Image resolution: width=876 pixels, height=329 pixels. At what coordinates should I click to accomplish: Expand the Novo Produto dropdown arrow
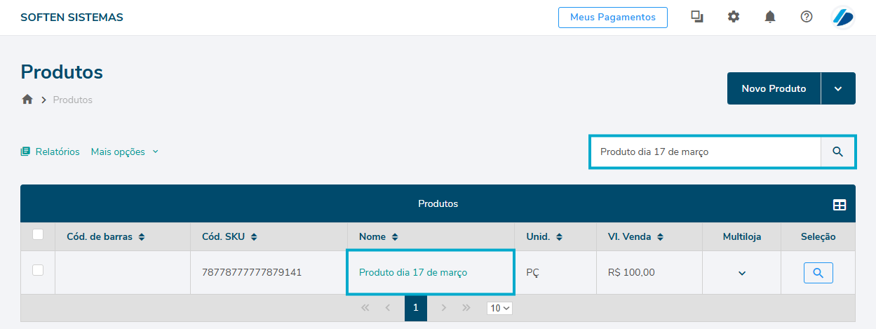click(x=838, y=88)
